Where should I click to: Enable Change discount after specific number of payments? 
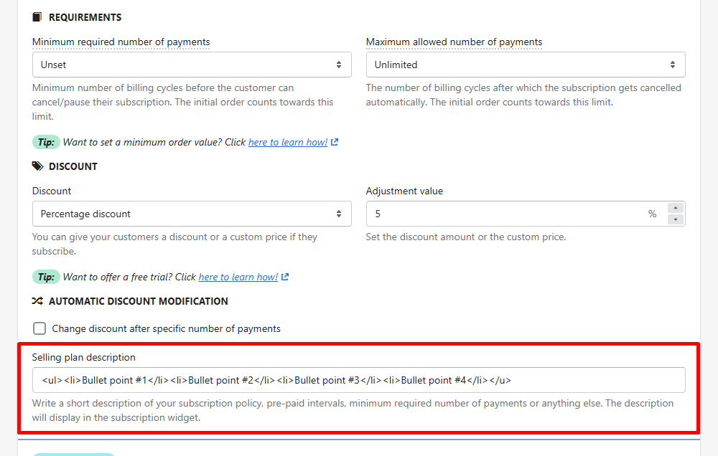tap(39, 328)
